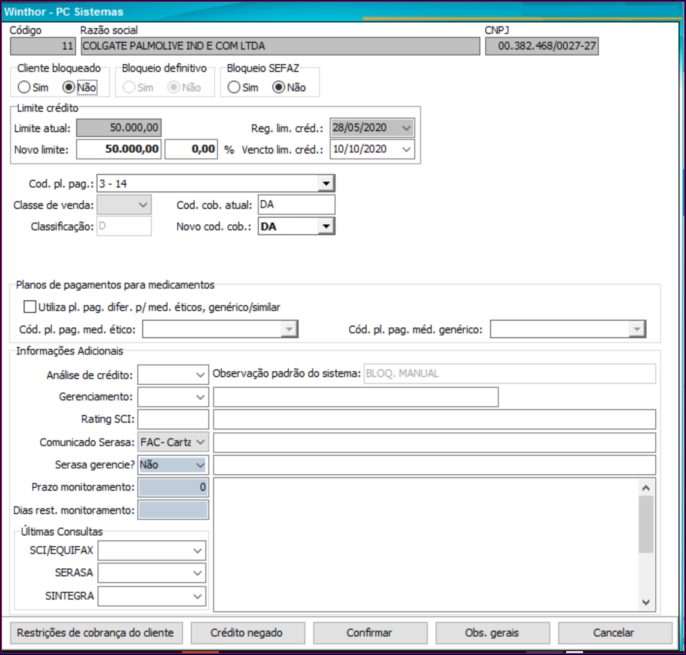Click Cancelar button
Screen dimensions: 686x655
coord(615,633)
